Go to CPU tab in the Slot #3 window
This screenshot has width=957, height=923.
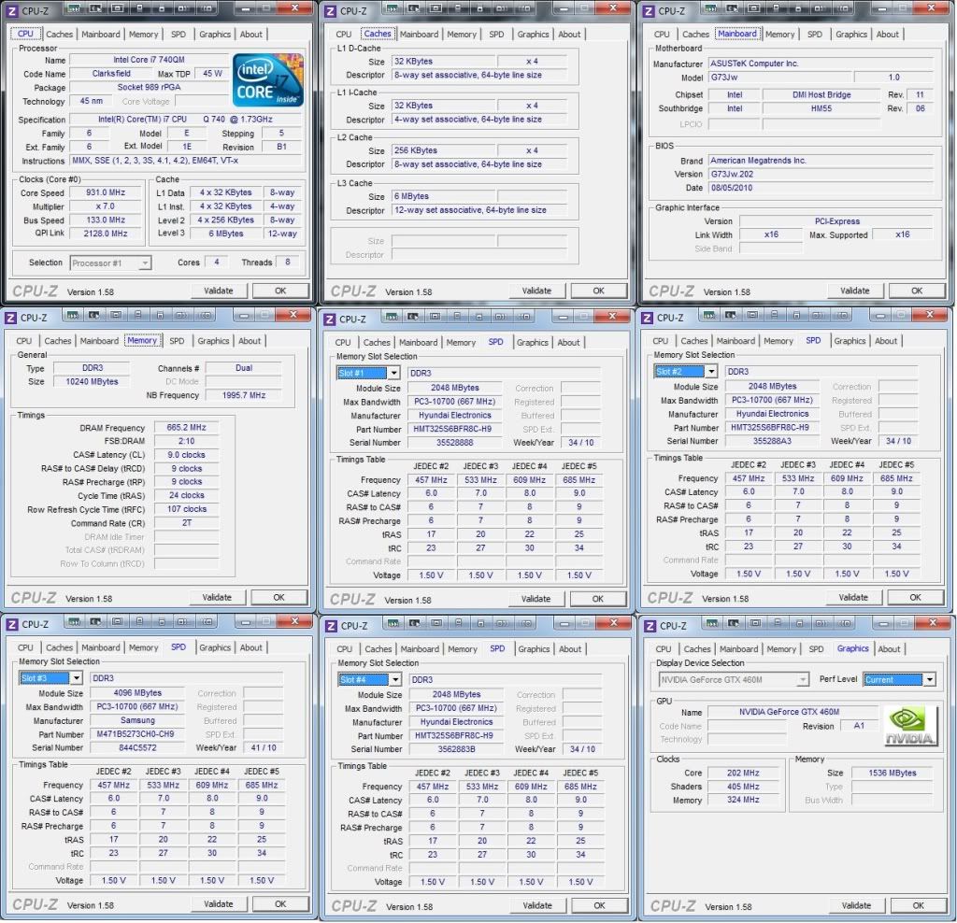[25, 647]
